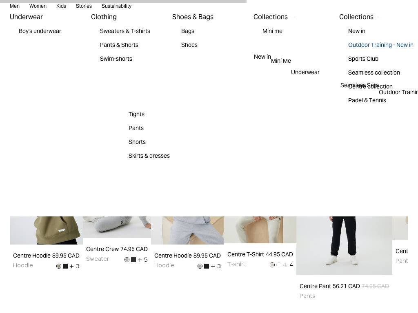The width and height of the screenshot is (418, 313).
Task: Click the standalone Shorts link
Action: pos(137,142)
